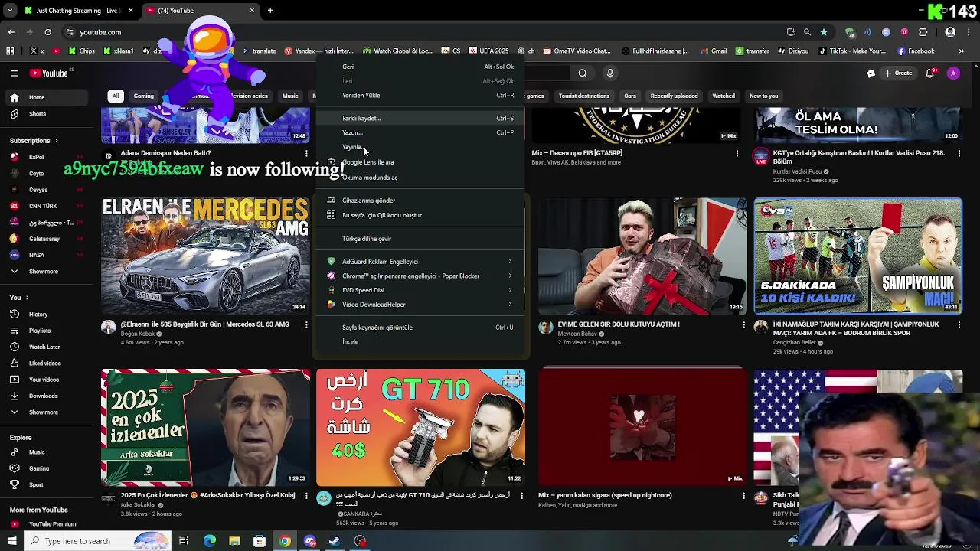The width and height of the screenshot is (980, 551).
Task: Open Chrome apps grid in bookmarks bar
Action: pyautogui.click(x=10, y=51)
